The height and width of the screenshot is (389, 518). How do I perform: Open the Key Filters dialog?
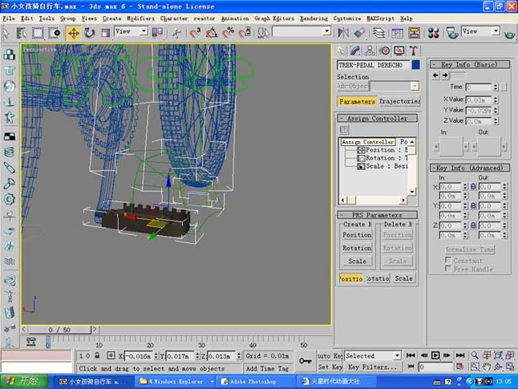point(373,367)
